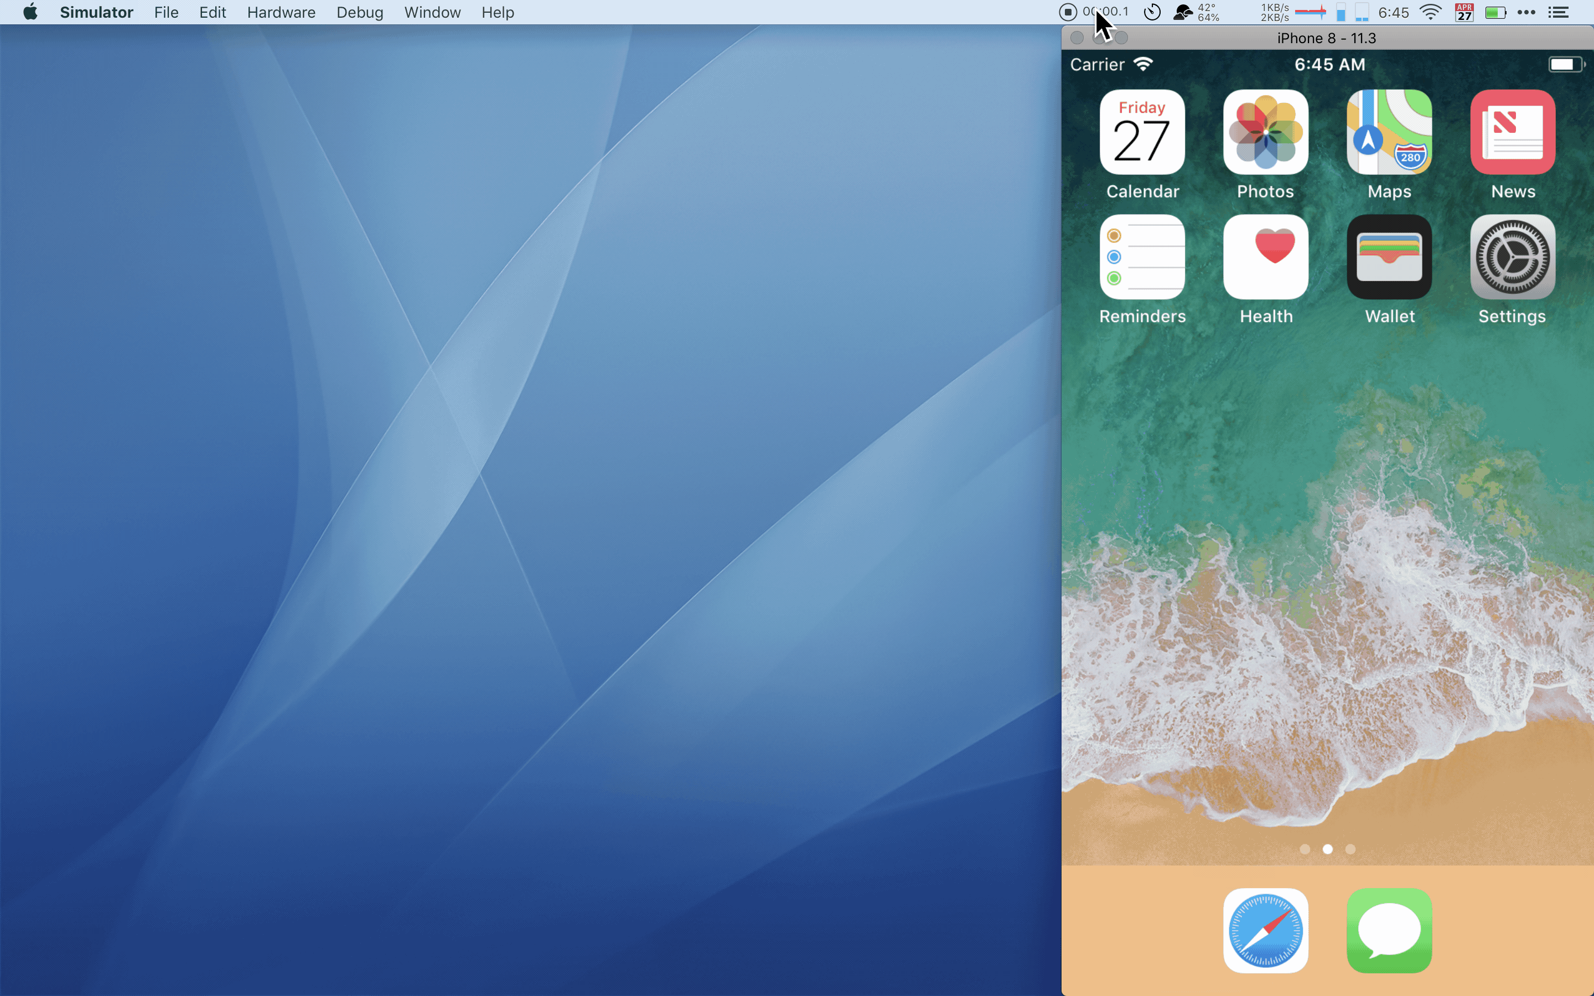Screen dimensions: 1594x996
Task: Open the Reminders app
Action: [1142, 257]
